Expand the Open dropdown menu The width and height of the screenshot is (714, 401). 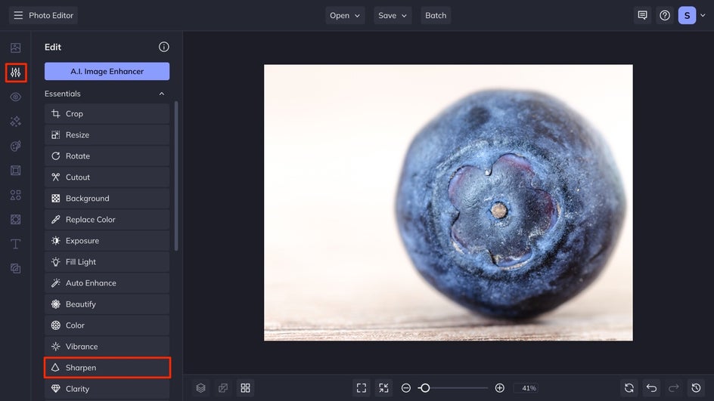345,15
